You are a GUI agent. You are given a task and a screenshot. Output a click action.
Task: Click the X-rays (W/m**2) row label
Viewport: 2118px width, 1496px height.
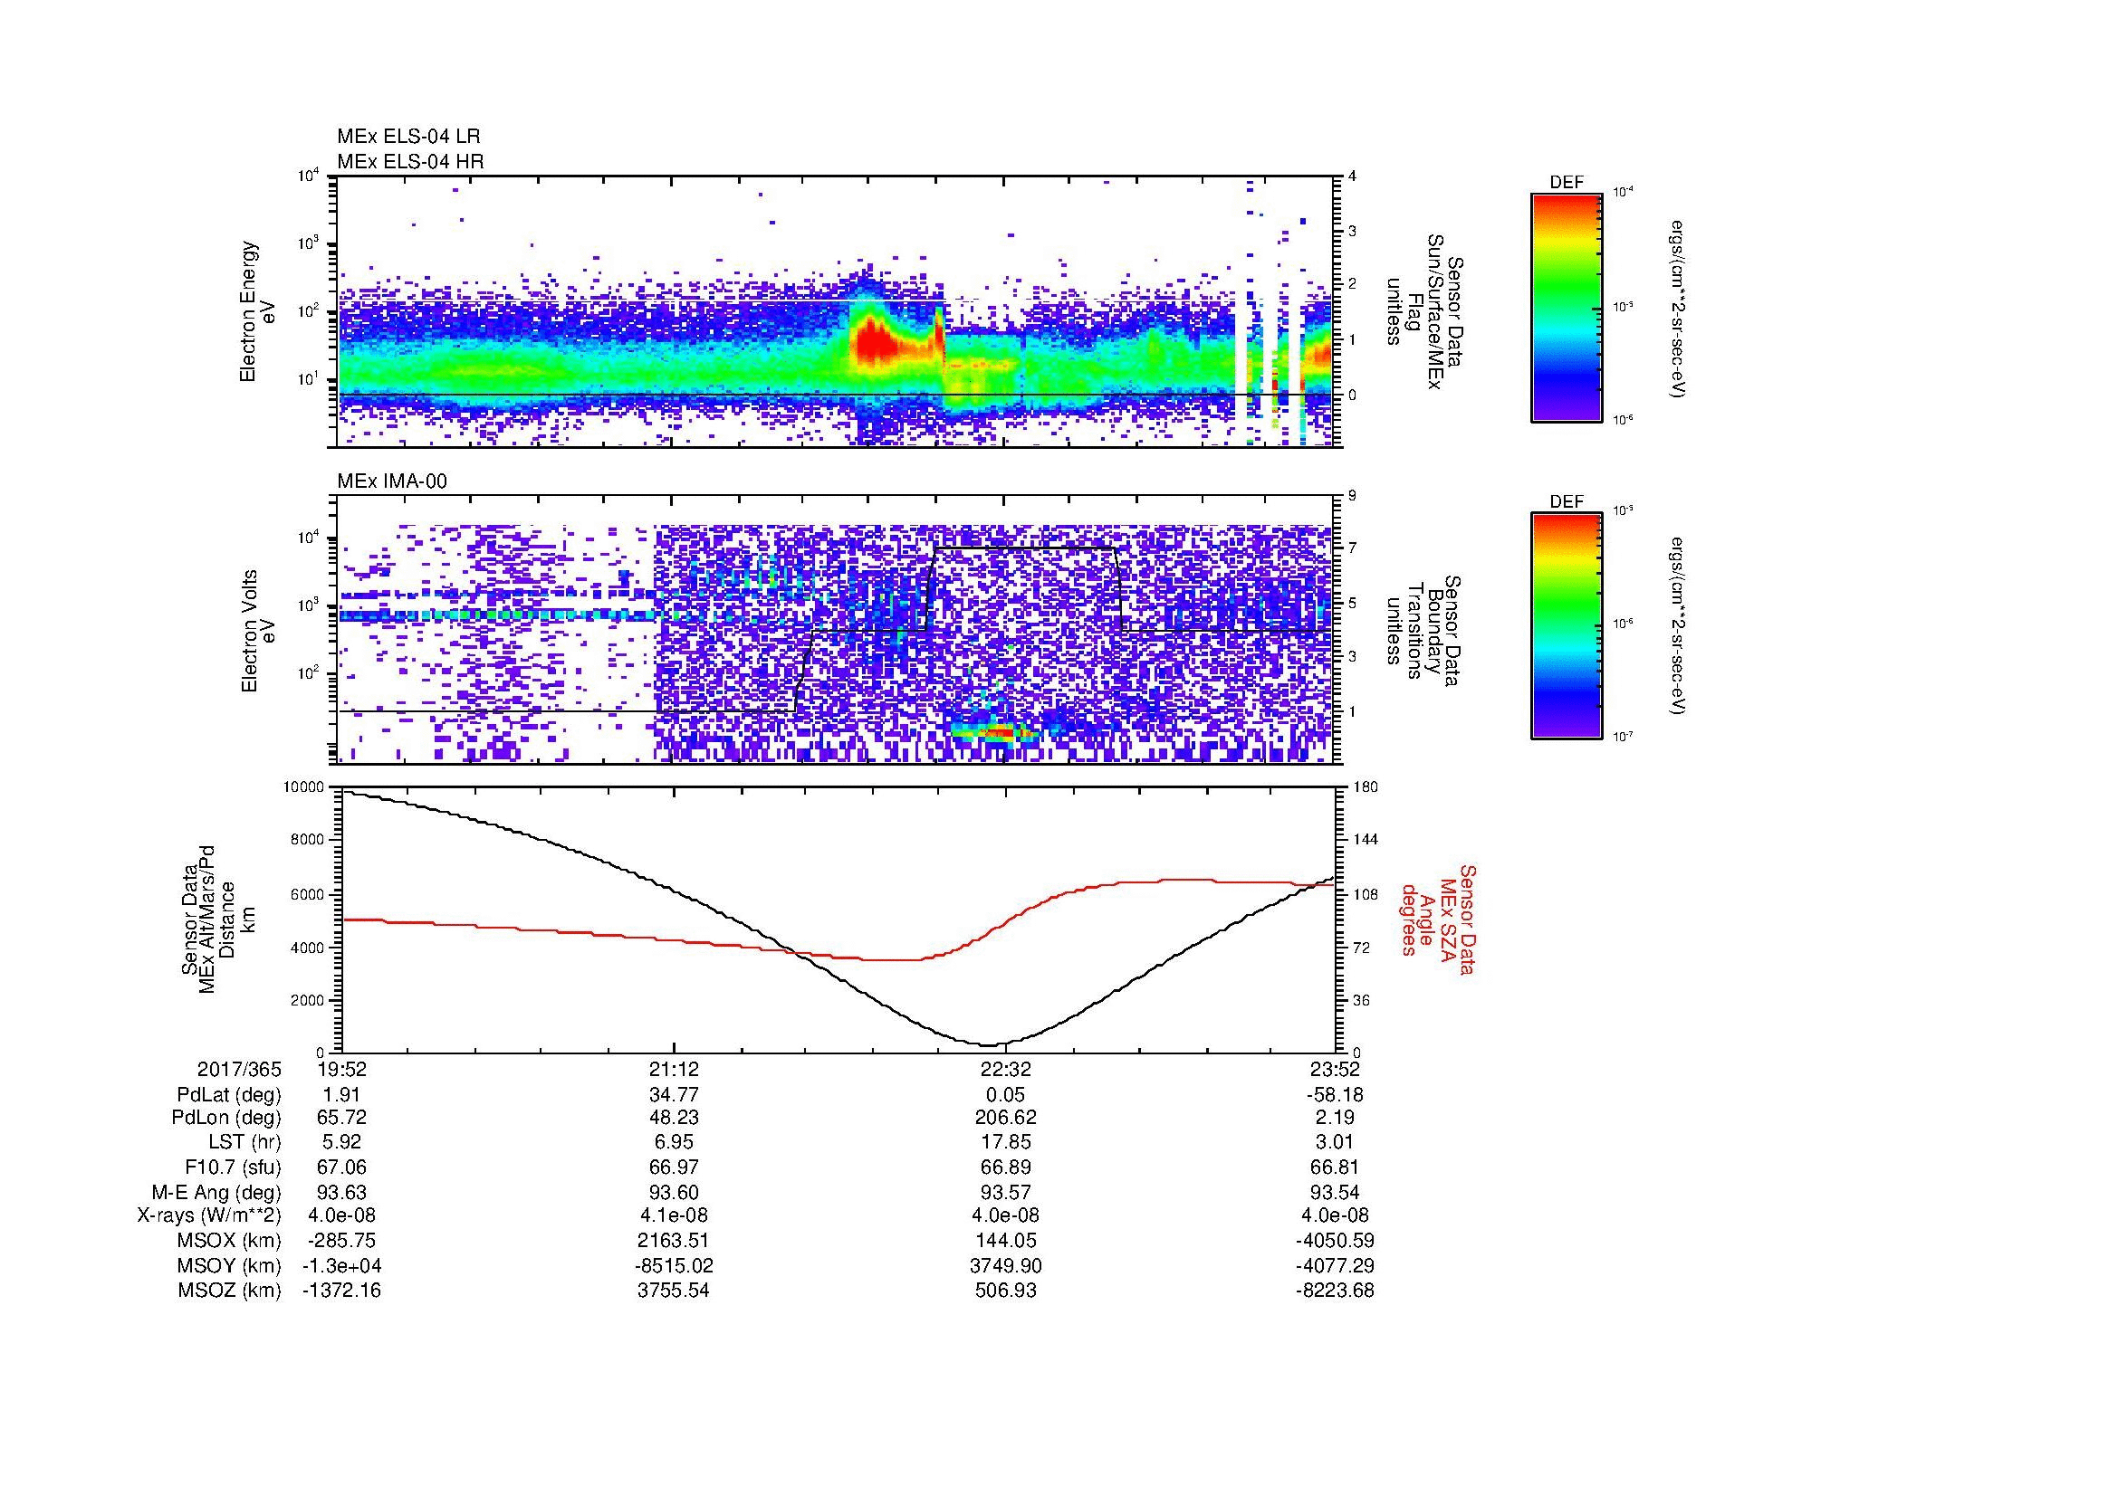click(x=209, y=1215)
